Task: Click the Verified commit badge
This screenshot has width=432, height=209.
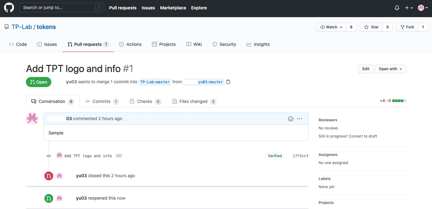Action: click(x=275, y=156)
